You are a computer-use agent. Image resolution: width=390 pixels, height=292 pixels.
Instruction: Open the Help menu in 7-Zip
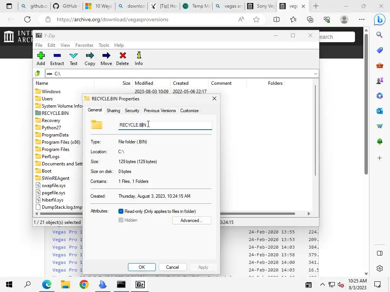click(x=119, y=45)
